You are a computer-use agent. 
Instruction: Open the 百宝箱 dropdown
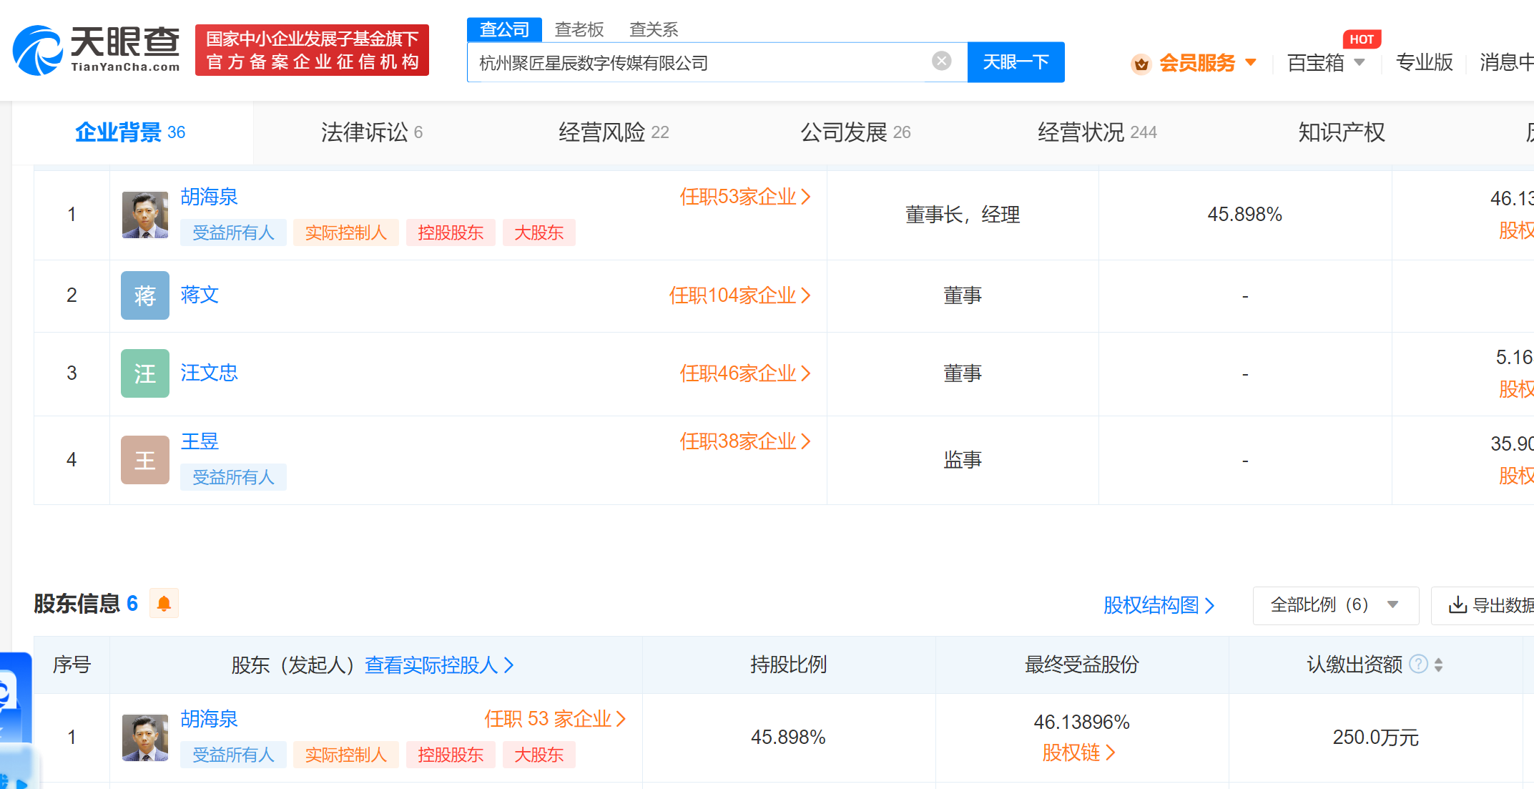(x=1326, y=63)
